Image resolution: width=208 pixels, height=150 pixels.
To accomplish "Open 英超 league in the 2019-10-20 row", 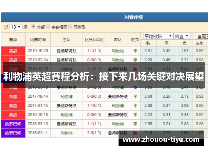I will [13, 51].
